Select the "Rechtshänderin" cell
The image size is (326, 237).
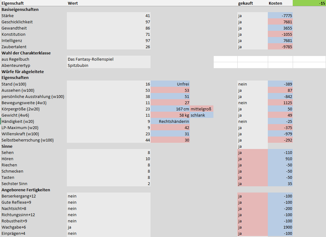coord(170,121)
